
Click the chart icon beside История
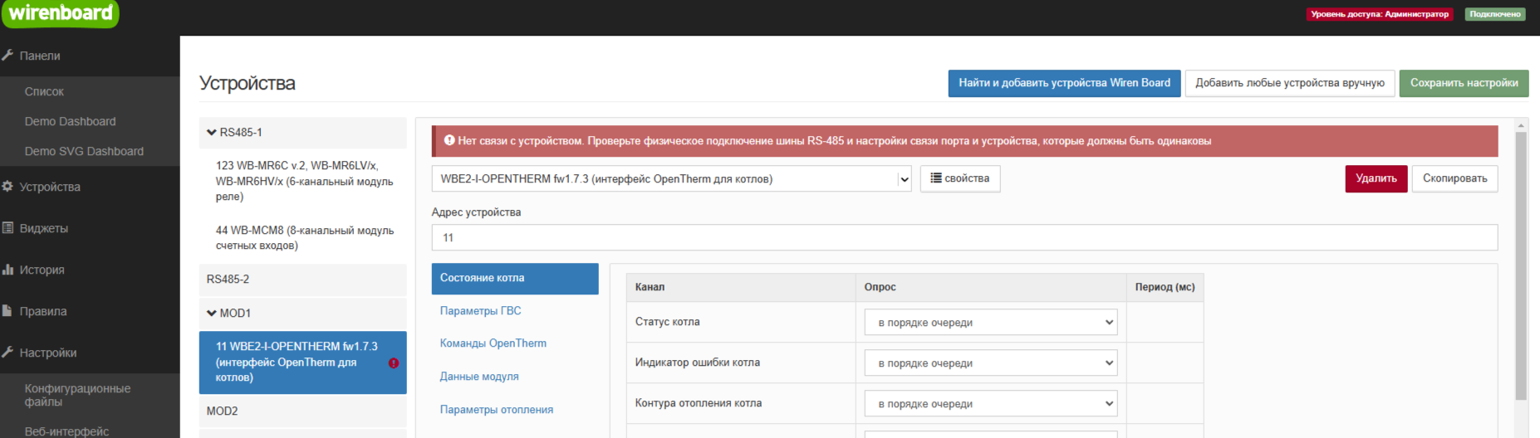[x=7, y=270]
